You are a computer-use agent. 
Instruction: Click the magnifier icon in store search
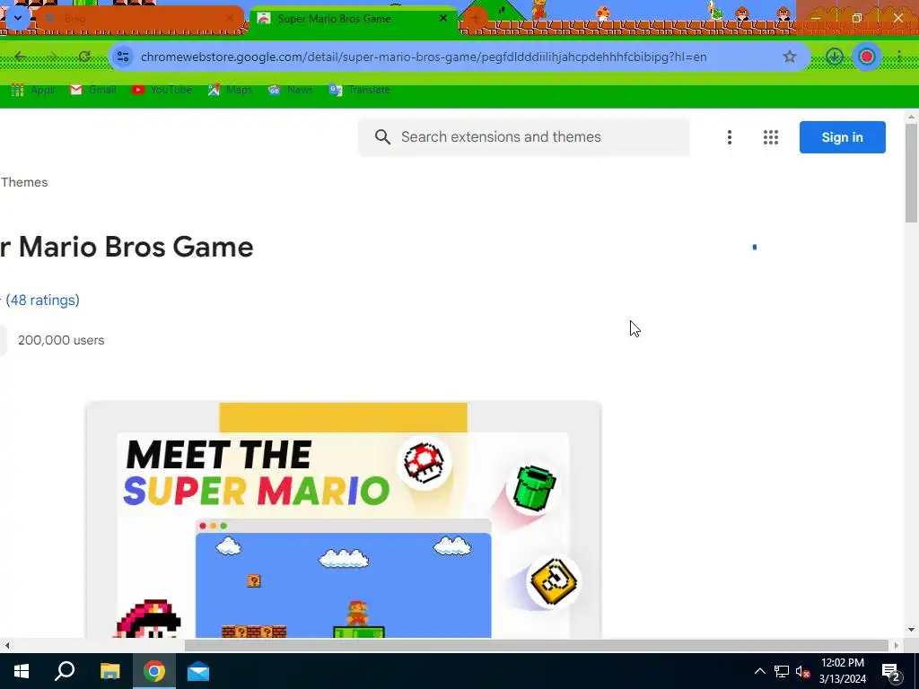click(382, 137)
